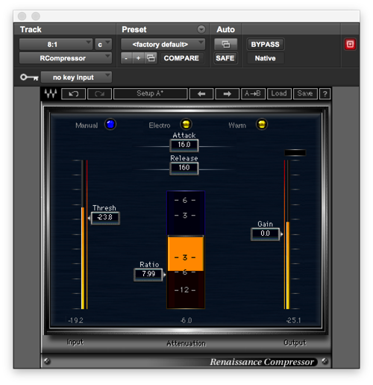Click the Release value field 160
This screenshot has width=373, height=385.
184,168
